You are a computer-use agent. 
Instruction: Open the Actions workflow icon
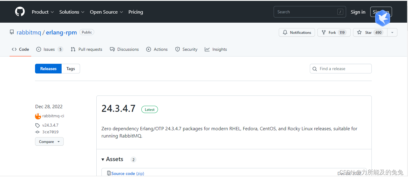148,49
